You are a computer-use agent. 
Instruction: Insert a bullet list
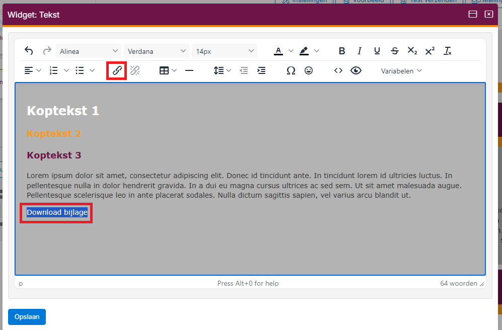[x=80, y=70]
